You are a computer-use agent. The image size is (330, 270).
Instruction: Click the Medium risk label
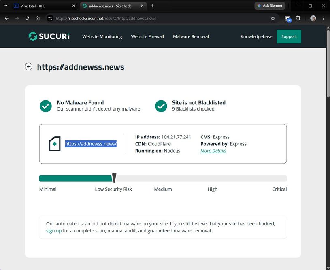click(x=163, y=189)
